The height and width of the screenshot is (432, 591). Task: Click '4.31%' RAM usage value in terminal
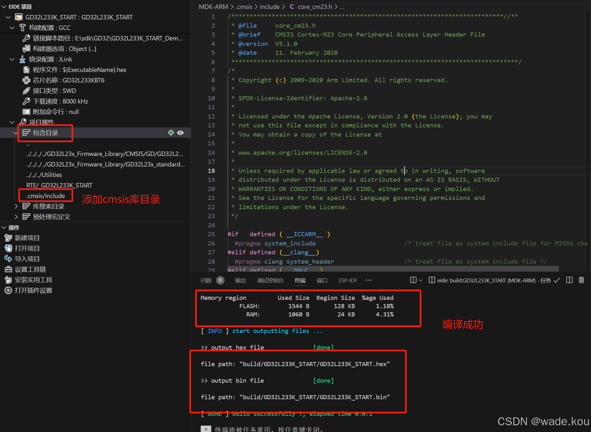point(385,315)
